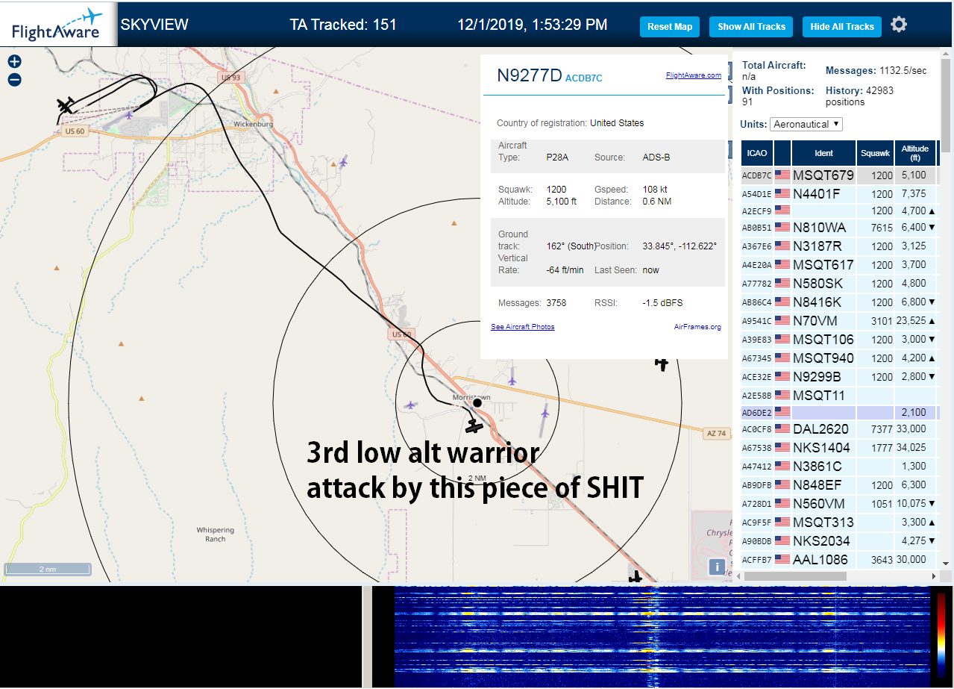Sort table by Squawk column header
The width and height of the screenshot is (954, 689).
[875, 153]
